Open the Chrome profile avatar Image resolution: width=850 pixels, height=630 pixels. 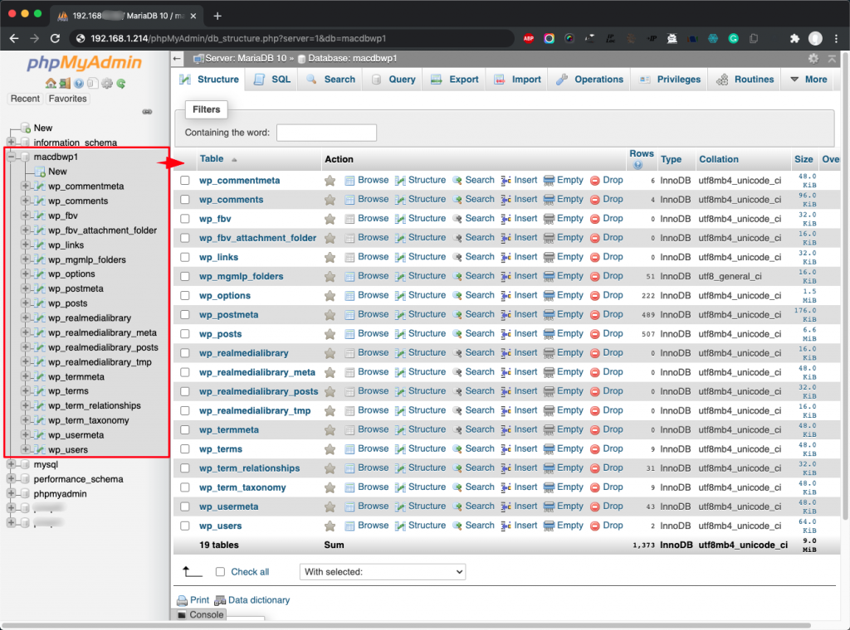[815, 38]
